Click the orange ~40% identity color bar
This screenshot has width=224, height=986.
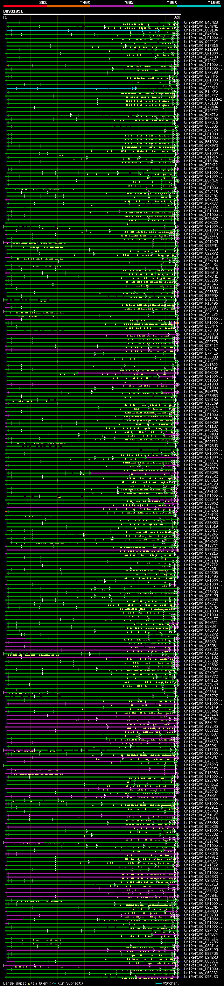point(69,6)
